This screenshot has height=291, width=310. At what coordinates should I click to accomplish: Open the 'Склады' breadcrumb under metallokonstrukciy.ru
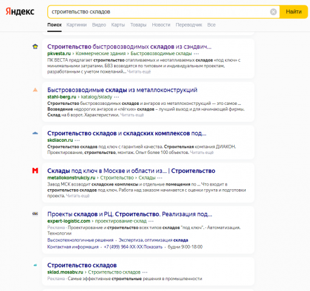coord(147,178)
